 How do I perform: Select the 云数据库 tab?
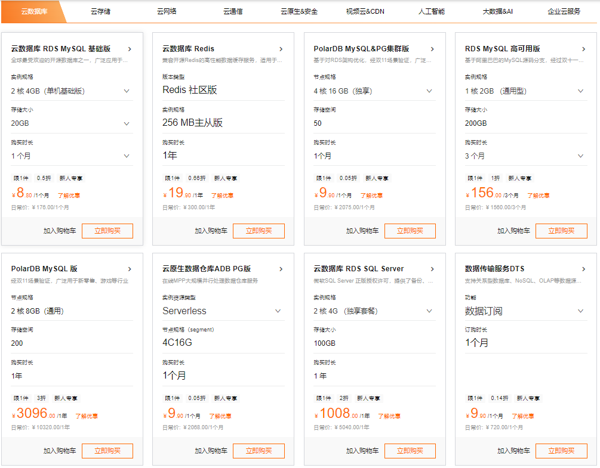tap(35, 11)
